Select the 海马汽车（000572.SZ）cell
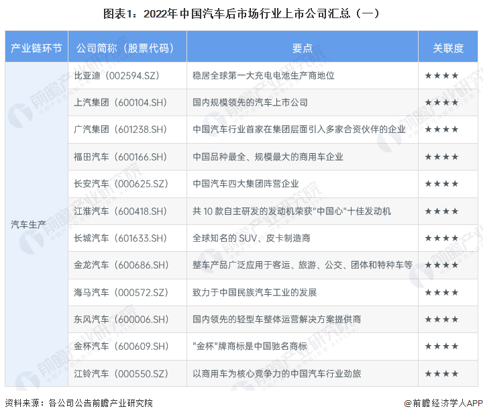This screenshot has height=417, width=483. coord(127,292)
